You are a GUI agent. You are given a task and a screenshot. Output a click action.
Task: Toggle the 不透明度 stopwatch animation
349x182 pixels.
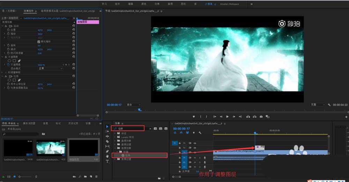[x=8, y=65]
